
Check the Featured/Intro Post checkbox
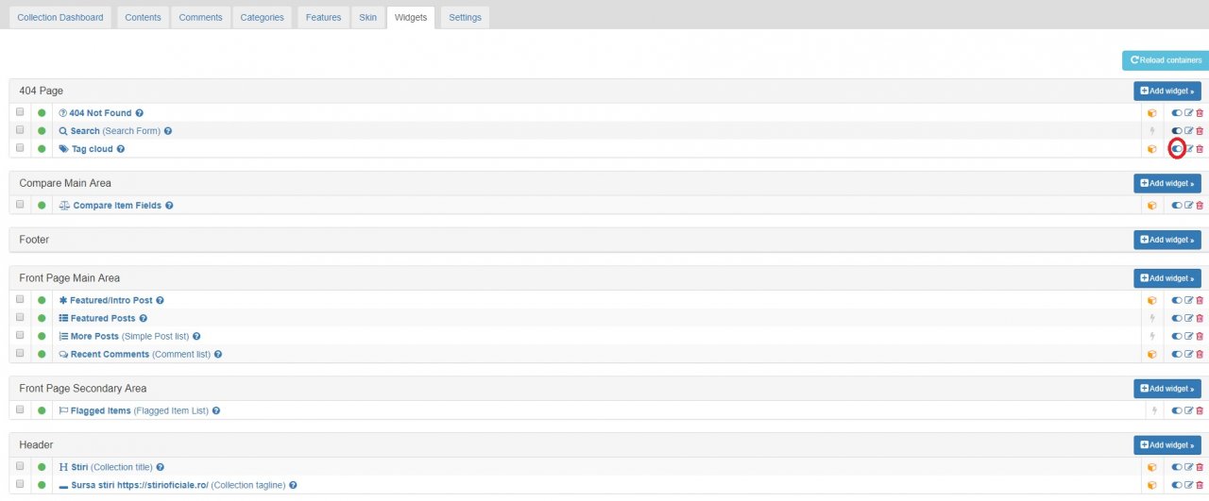click(20, 300)
